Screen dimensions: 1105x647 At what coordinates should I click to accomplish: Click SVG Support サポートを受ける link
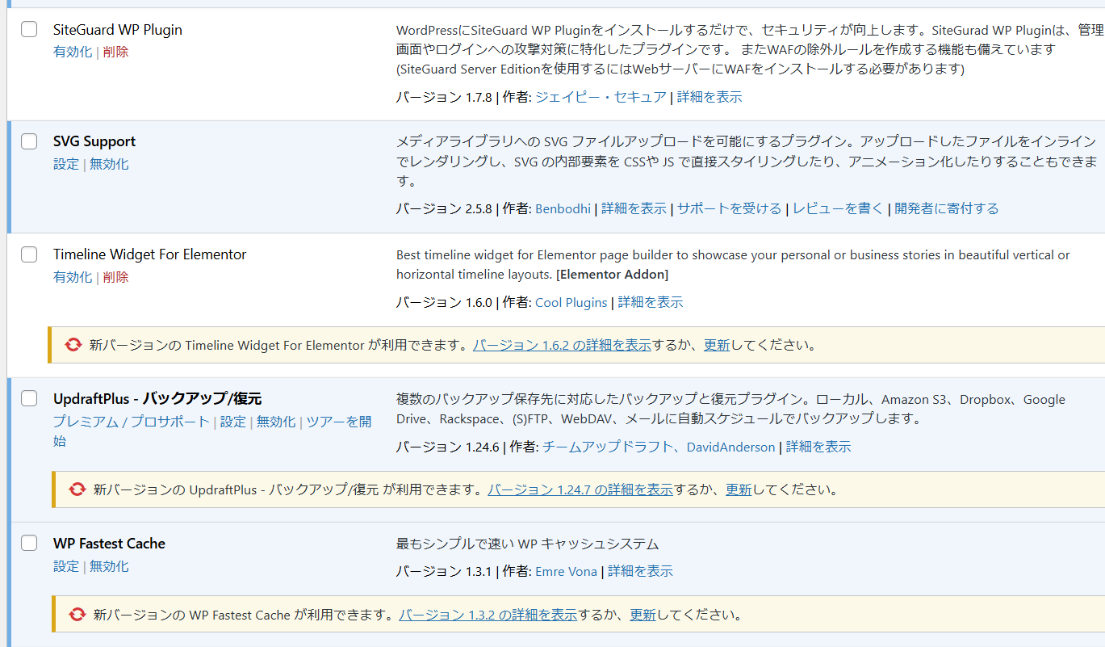(730, 208)
